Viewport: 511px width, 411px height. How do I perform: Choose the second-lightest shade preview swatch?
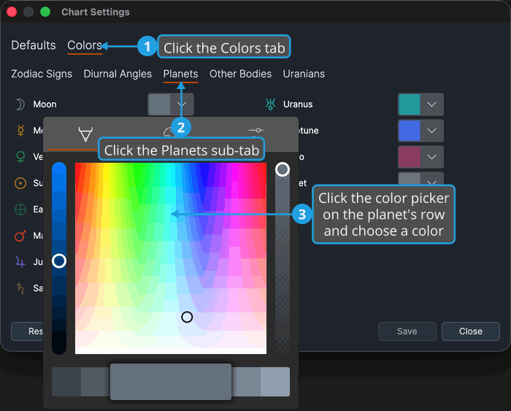tap(246, 382)
